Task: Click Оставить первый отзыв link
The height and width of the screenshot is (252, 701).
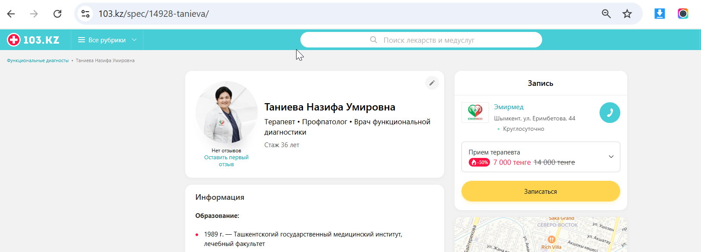Action: tap(226, 161)
